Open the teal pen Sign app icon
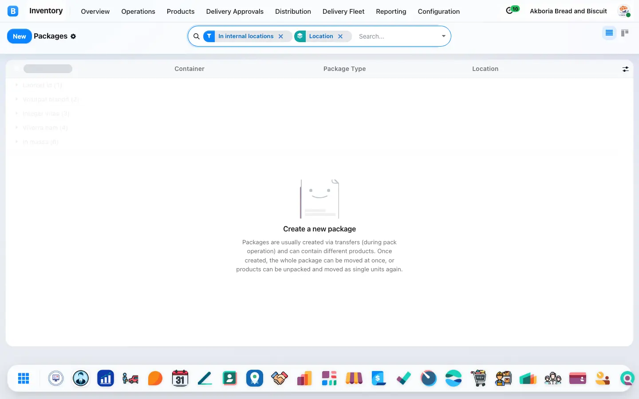This screenshot has width=639, height=399. coord(205,378)
